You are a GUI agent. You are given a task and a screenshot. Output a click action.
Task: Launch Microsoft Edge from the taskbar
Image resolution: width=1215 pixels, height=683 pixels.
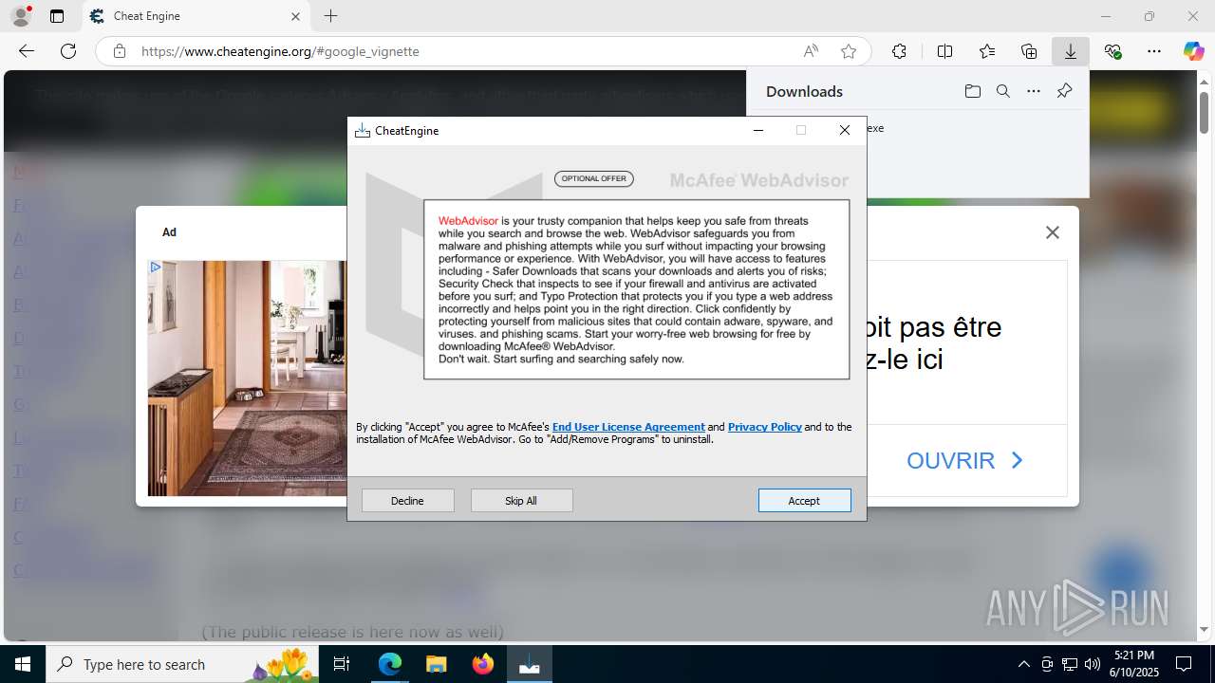390,664
